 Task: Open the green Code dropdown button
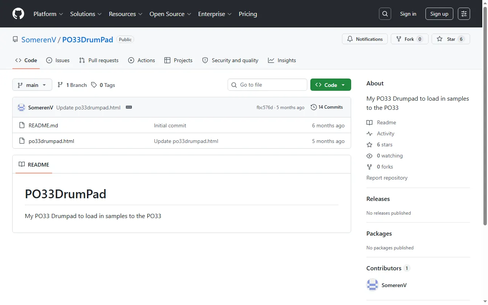point(331,85)
